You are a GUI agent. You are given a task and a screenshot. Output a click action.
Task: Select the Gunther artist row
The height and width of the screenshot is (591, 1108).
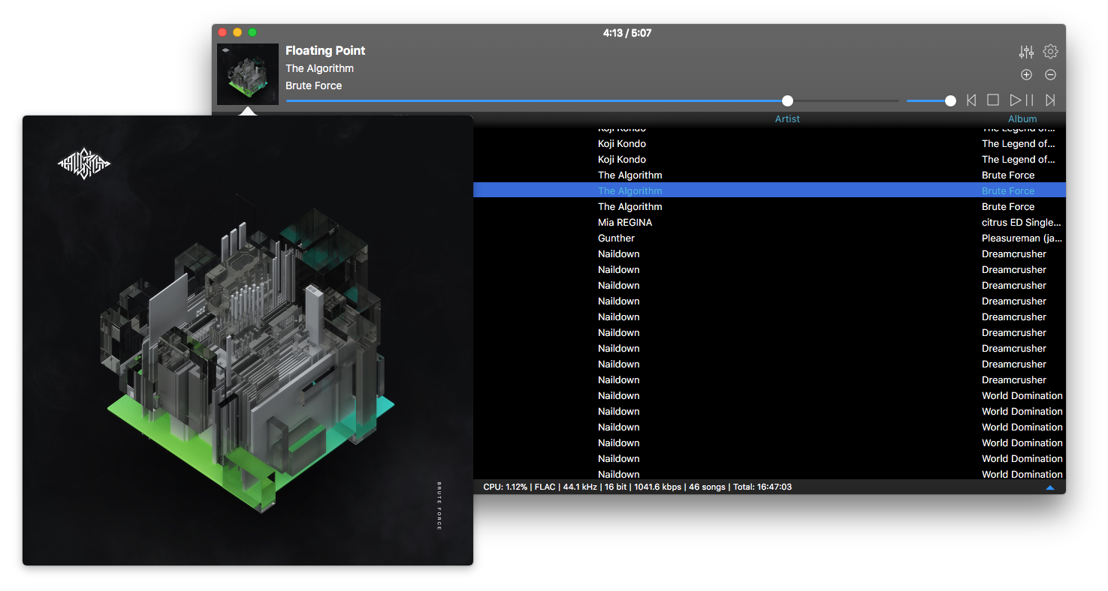coord(616,238)
